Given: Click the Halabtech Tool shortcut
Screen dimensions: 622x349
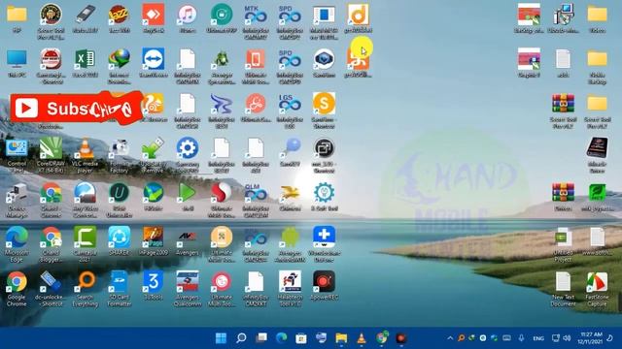Looking at the screenshot, I should [x=290, y=289].
